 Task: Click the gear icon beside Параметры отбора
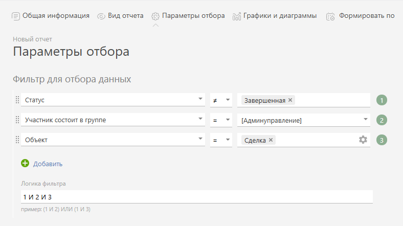click(x=155, y=16)
